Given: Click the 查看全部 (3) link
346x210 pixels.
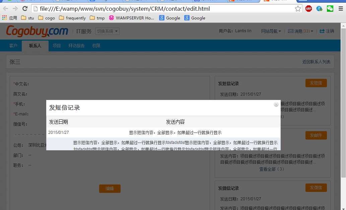Looking at the screenshot, I should click(x=272, y=169).
